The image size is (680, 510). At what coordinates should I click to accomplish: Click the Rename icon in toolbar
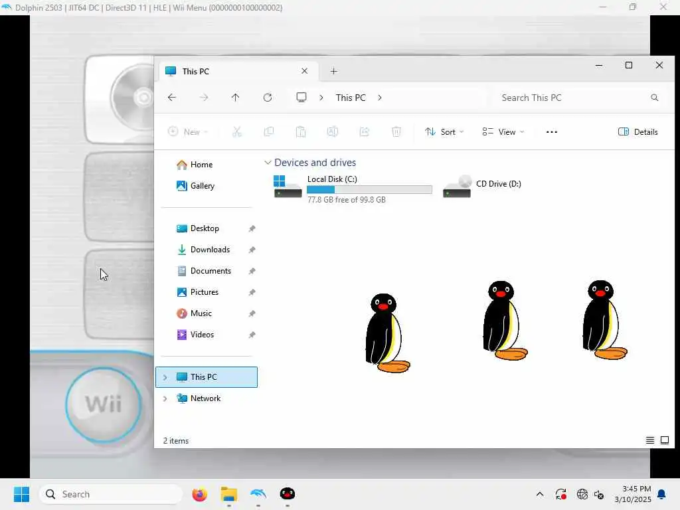click(x=333, y=132)
